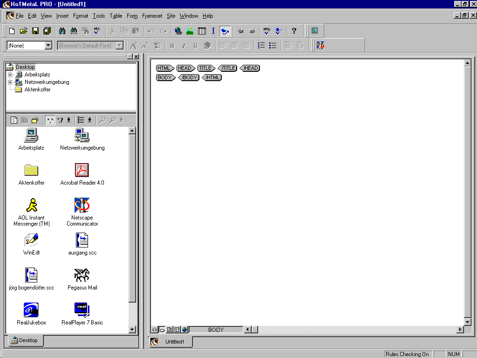Expand the Arbeitsplatz tree node

tap(10, 75)
